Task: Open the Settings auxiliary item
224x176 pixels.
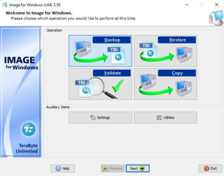Action: 100,118
